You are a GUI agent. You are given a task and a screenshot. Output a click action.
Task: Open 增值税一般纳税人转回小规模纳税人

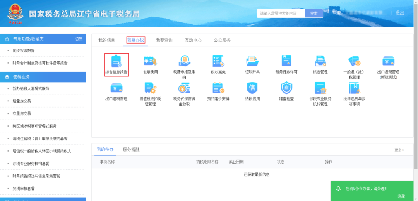coord(42,151)
